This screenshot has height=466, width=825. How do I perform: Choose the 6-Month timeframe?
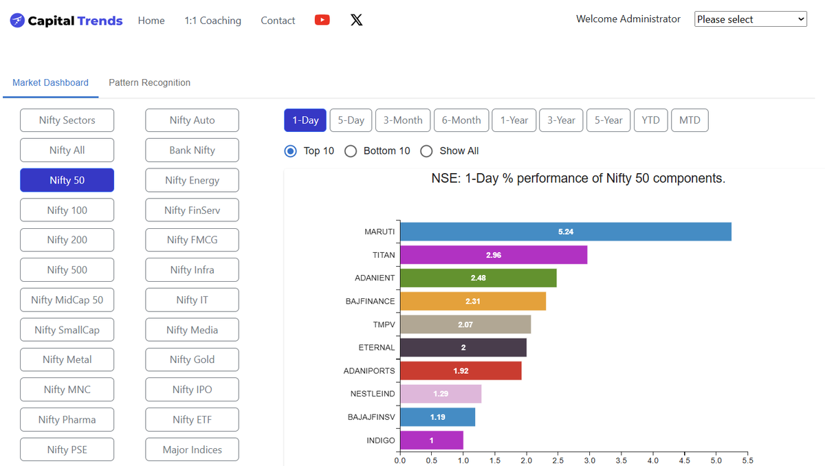tap(461, 120)
